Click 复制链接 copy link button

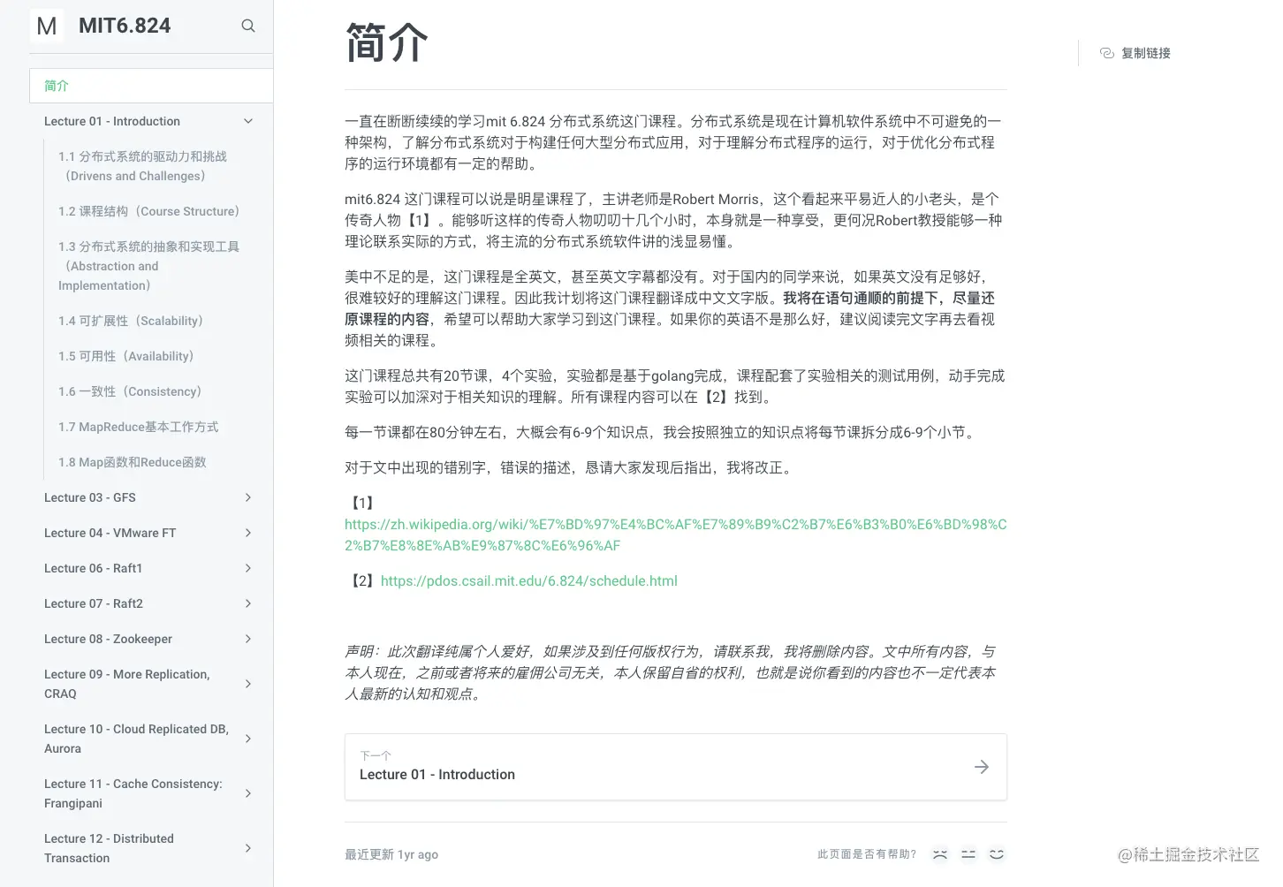pos(1135,53)
